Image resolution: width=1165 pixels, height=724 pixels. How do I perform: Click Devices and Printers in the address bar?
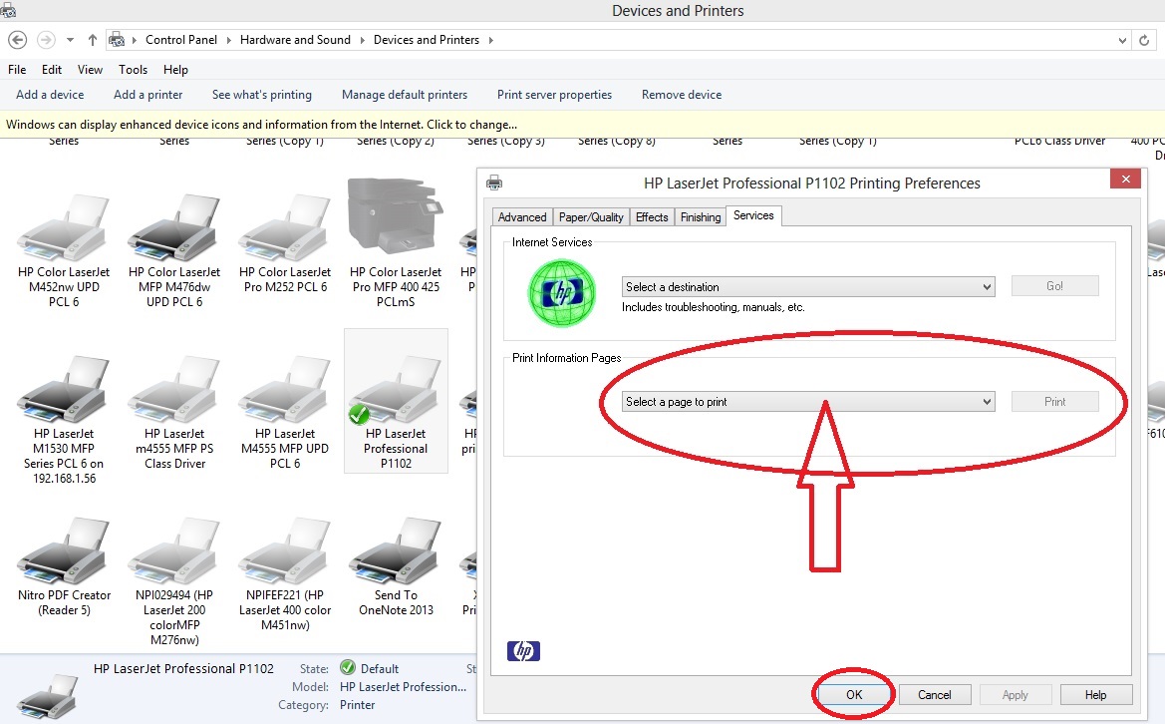[x=427, y=40]
